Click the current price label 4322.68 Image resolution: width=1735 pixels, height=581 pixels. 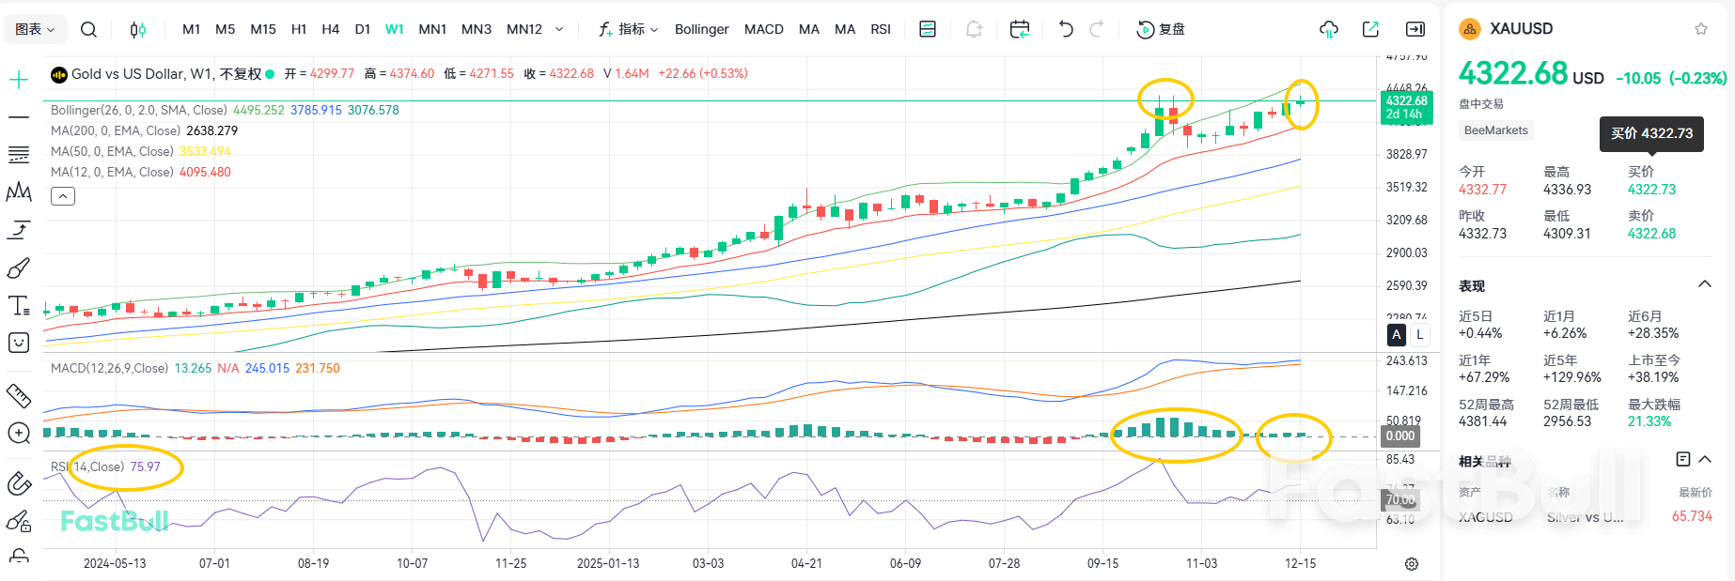[x=1406, y=100]
